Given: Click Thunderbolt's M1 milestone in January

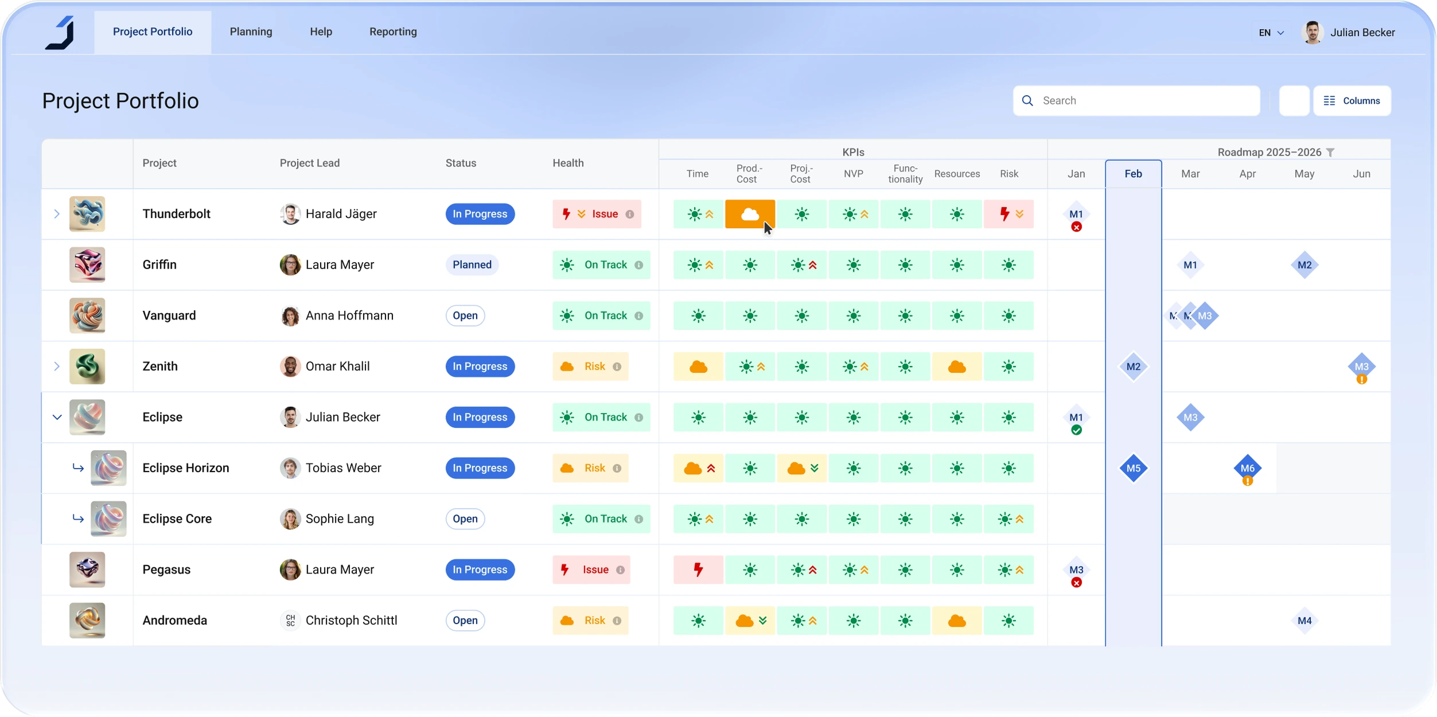Looking at the screenshot, I should pos(1076,215).
